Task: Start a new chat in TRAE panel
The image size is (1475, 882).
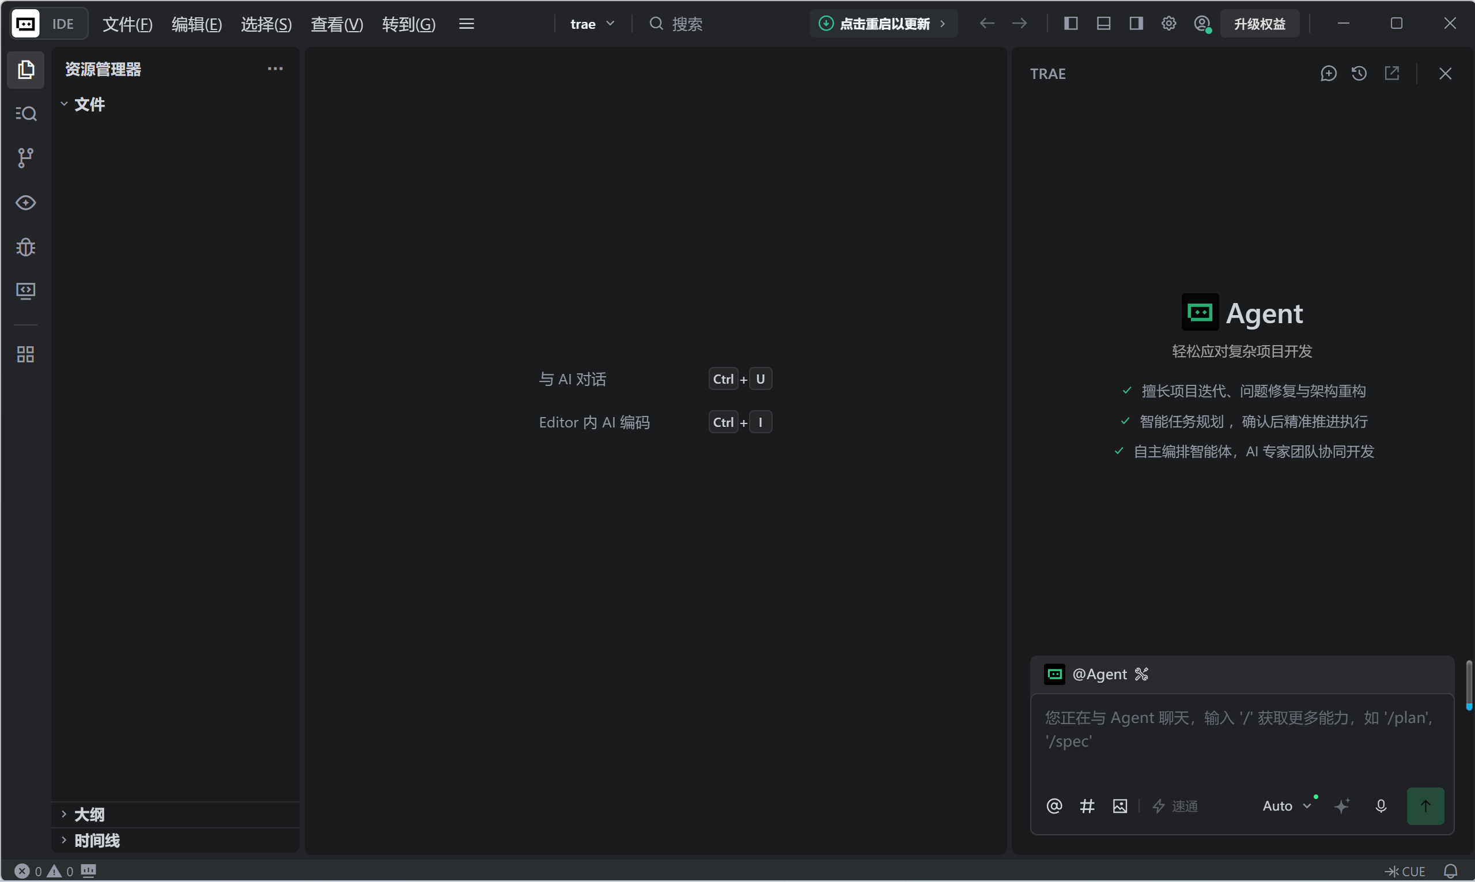Action: pyautogui.click(x=1329, y=74)
